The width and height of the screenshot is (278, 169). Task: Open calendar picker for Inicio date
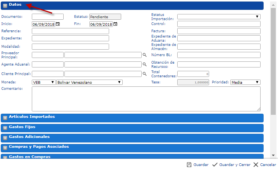click(58, 24)
